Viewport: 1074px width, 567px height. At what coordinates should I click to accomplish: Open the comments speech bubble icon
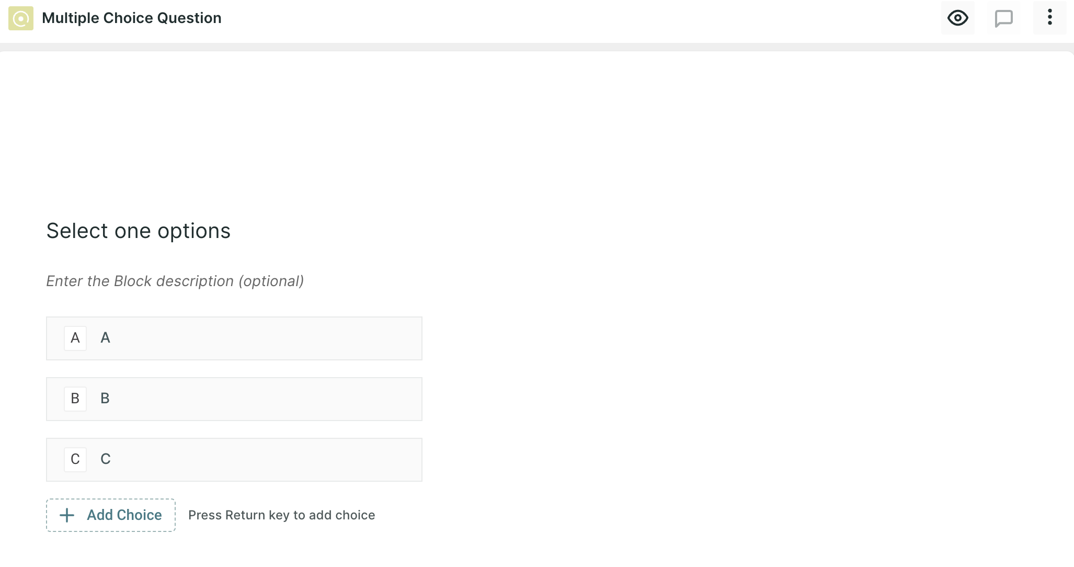coord(1004,18)
